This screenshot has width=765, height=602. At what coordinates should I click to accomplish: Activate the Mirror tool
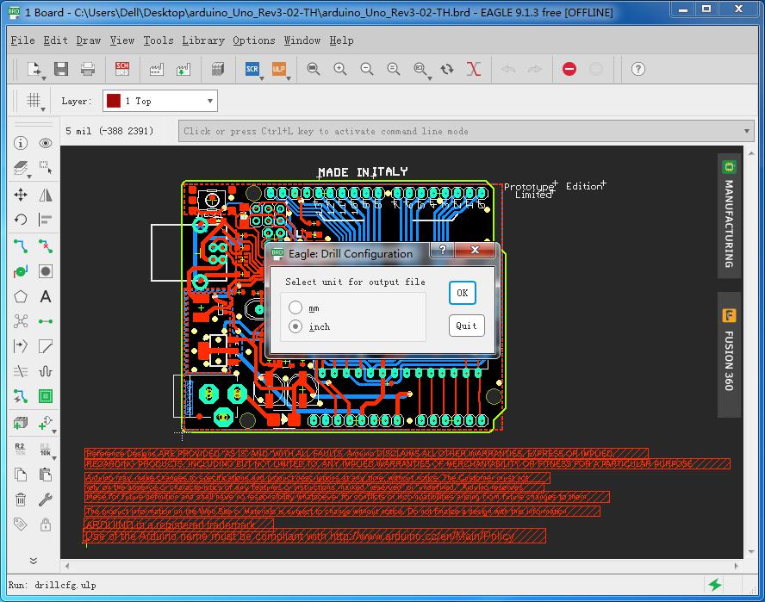point(45,195)
